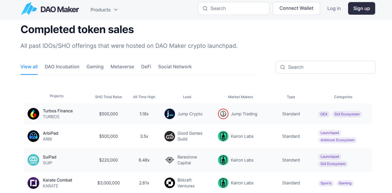Click the DAO Maker logo
Image resolution: width=392 pixels, height=193 pixels.
50,9
